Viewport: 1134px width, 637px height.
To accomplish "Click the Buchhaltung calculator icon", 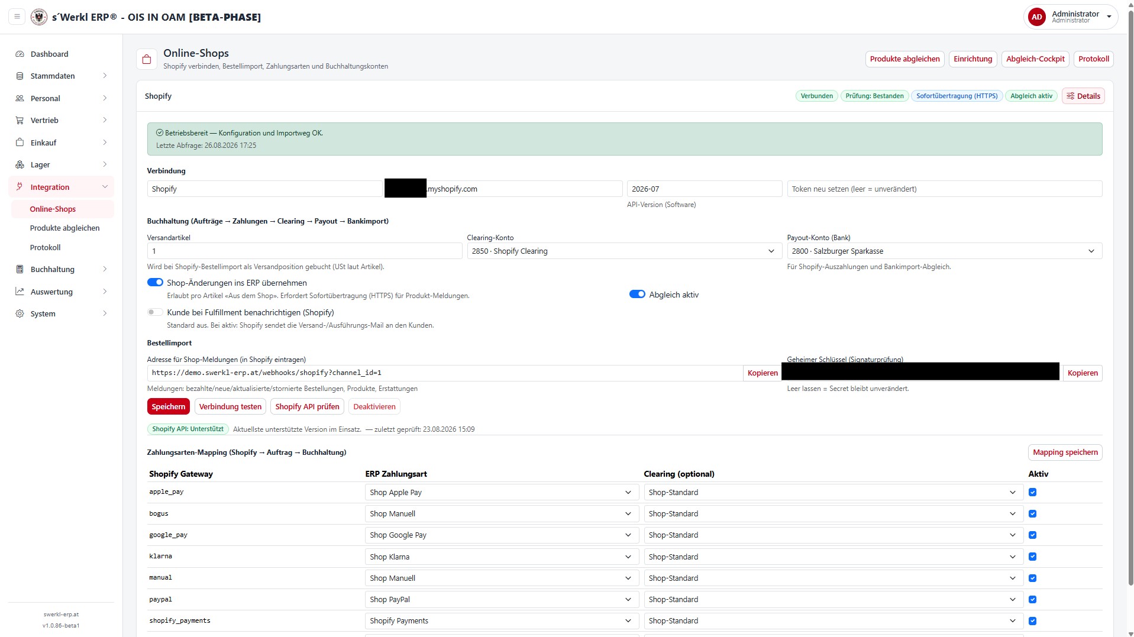I will tap(20, 269).
